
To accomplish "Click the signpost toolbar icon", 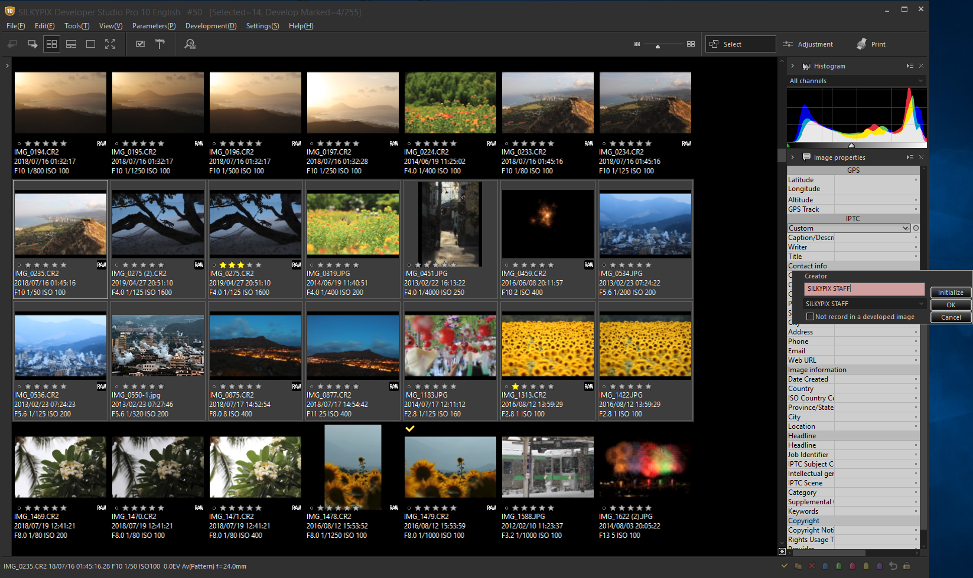I will tap(160, 44).
